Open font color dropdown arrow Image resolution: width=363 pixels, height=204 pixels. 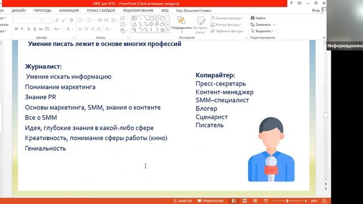pyautogui.click(x=73, y=29)
